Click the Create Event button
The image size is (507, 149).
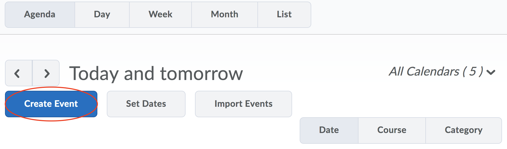point(51,104)
